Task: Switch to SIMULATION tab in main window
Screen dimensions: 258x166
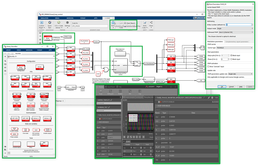Action: [44, 18]
